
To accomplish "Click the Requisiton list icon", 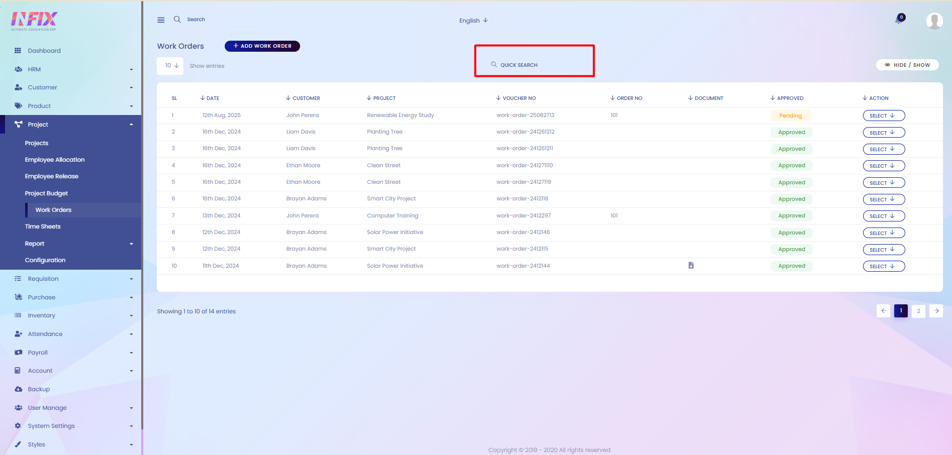I will [x=18, y=279].
